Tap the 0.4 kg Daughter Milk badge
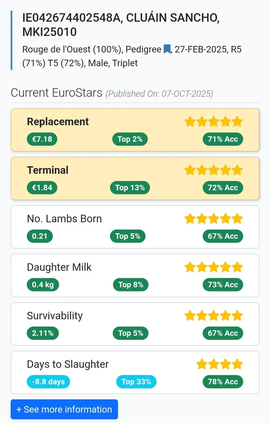The image size is (270, 423). point(43,285)
